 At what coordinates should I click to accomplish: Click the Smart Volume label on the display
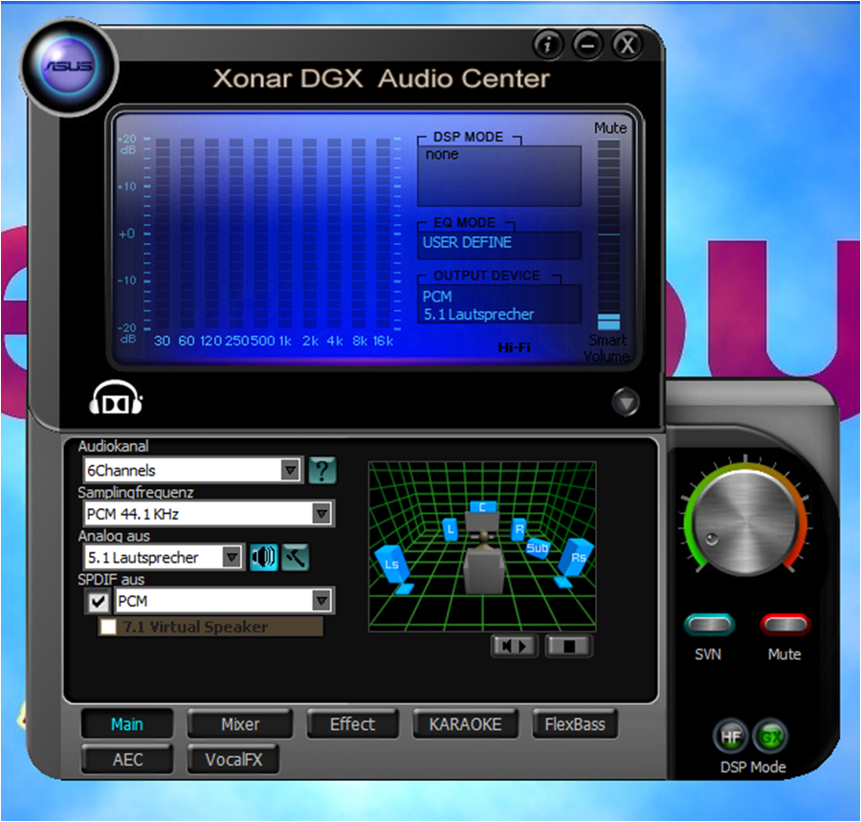point(607,348)
